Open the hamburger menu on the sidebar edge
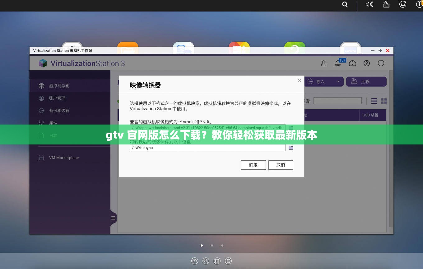The height and width of the screenshot is (269, 423). click(x=113, y=218)
